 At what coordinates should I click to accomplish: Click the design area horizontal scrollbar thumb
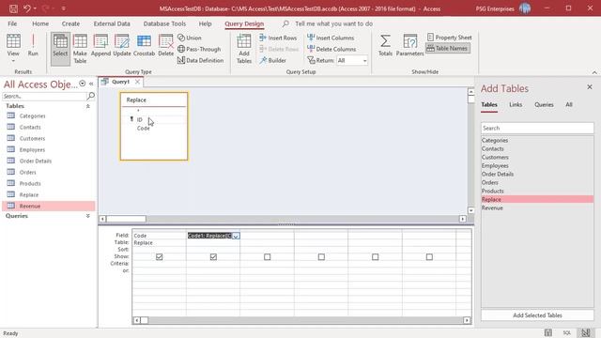[x=126, y=219]
